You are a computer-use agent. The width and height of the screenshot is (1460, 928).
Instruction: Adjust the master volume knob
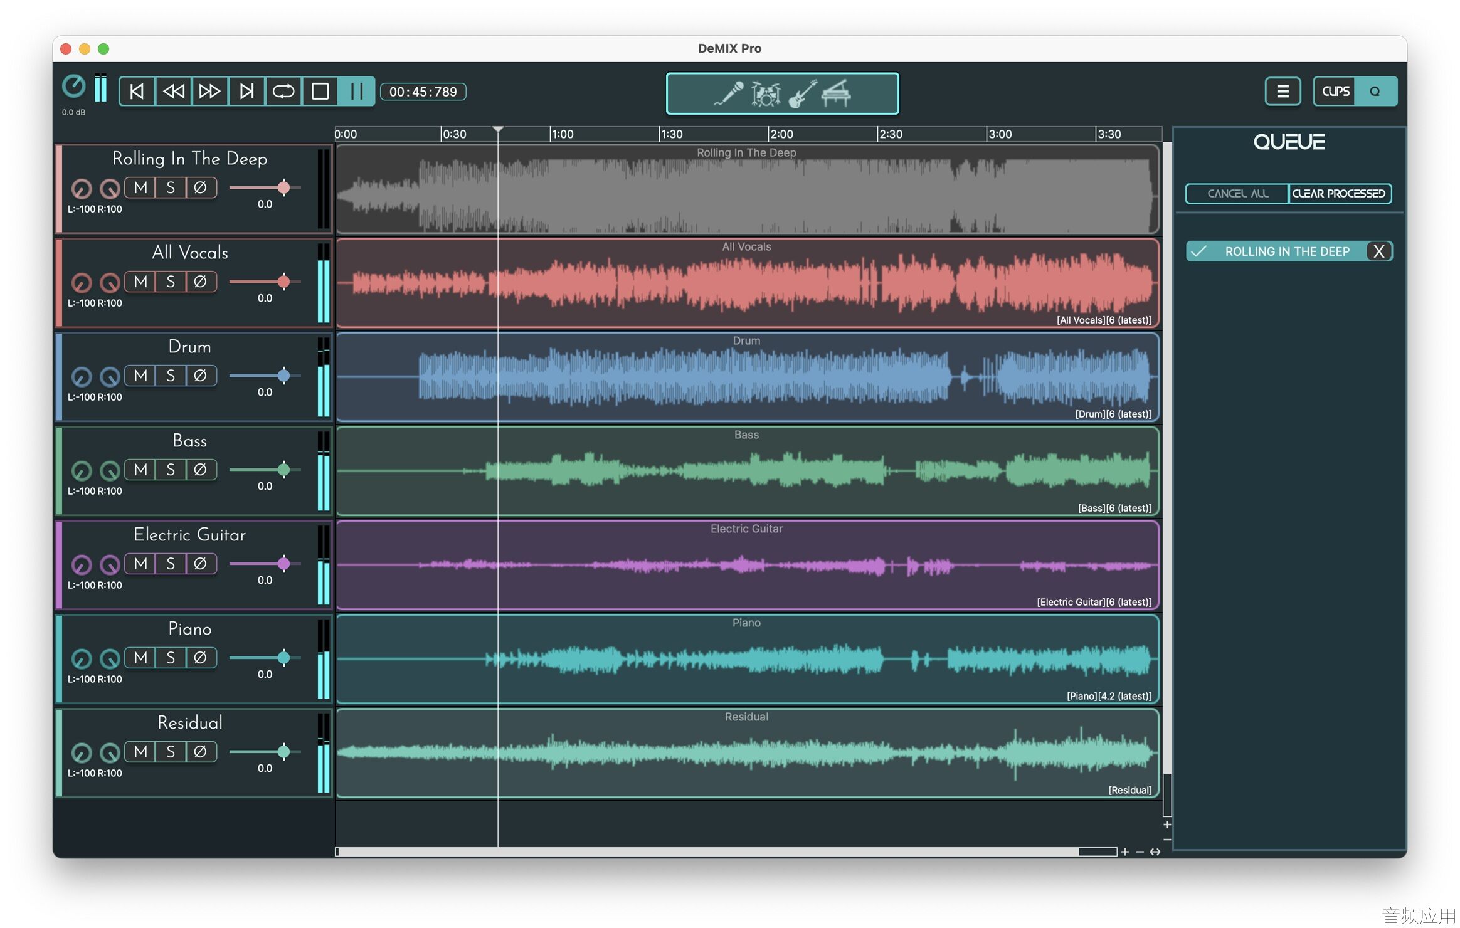tap(73, 87)
